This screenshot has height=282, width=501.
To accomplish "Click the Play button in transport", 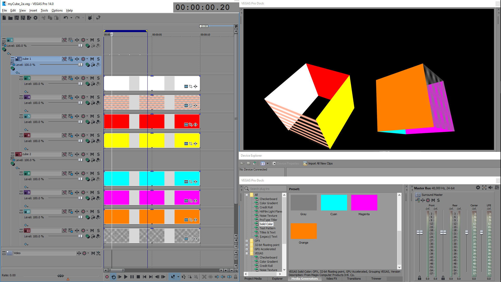I will pos(126,277).
